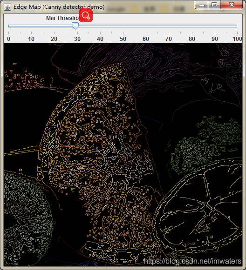246x270 pixels.
Task: Click slider tick label 40
Action: tap(100, 39)
